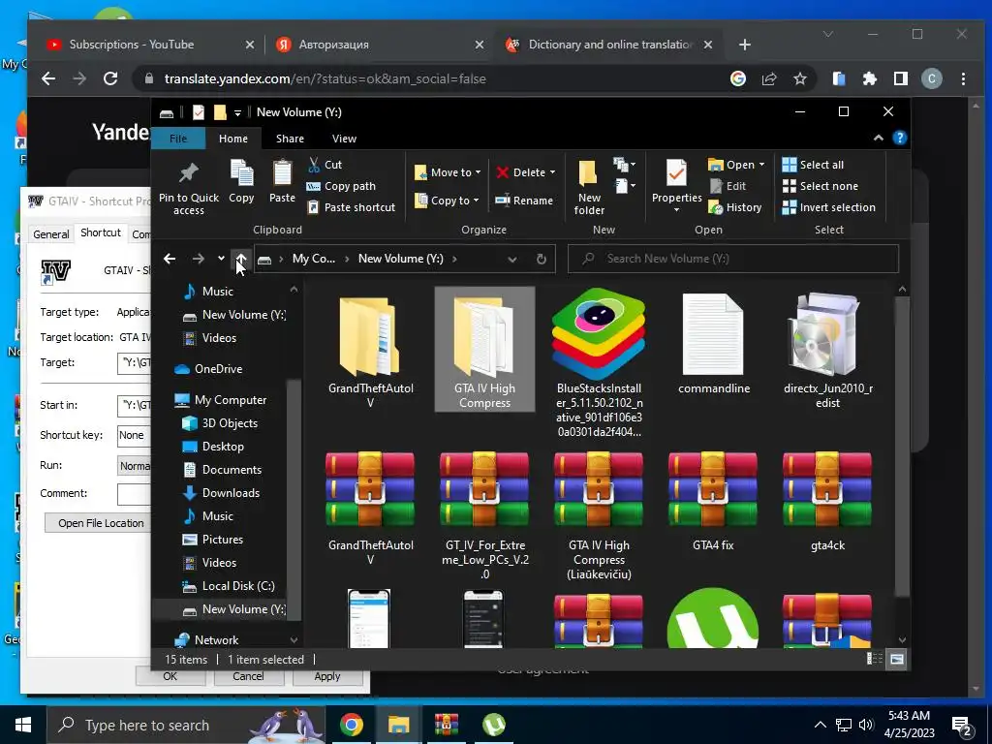This screenshot has width=992, height=744.
Task: Open the recent locations dropdown arrow
Action: tap(221, 258)
